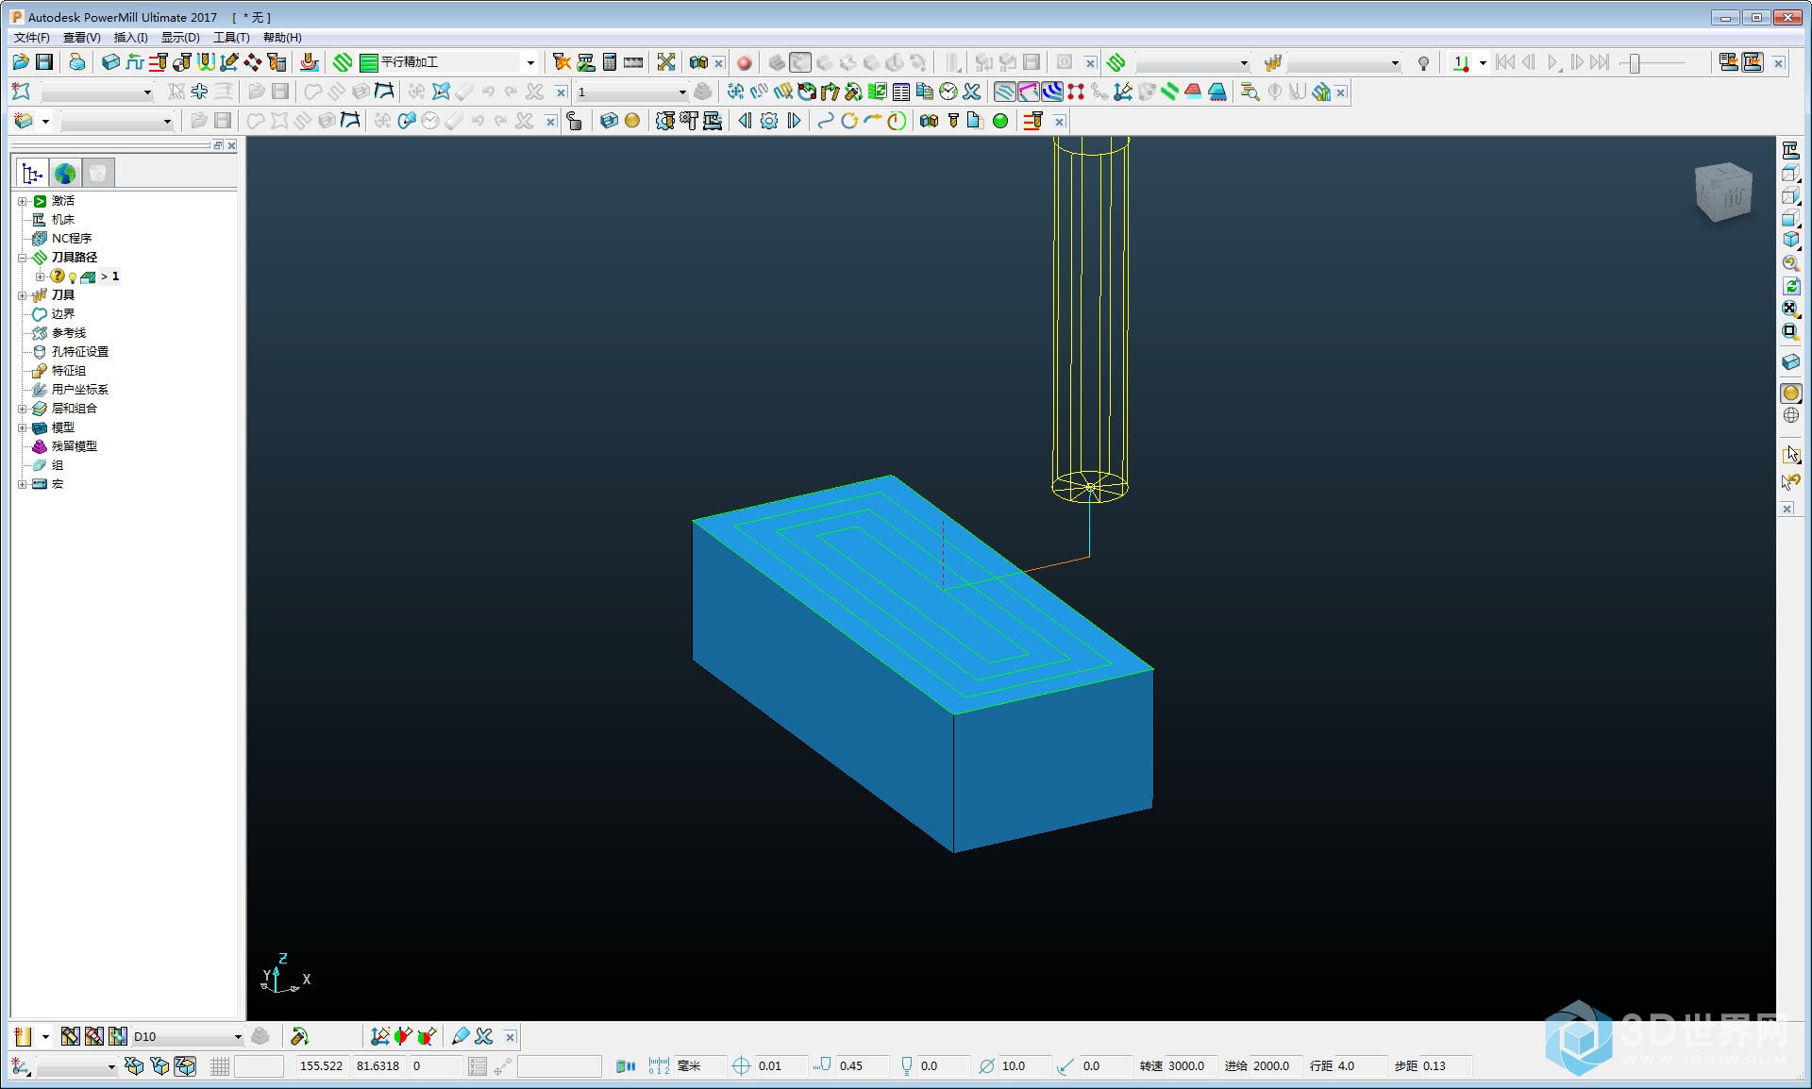Jump to simulation start

point(1505,63)
